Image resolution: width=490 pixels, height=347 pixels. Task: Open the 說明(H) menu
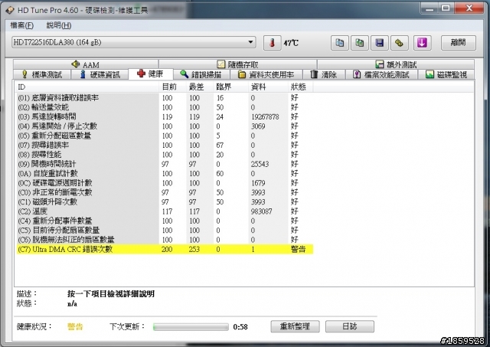[x=59, y=25]
